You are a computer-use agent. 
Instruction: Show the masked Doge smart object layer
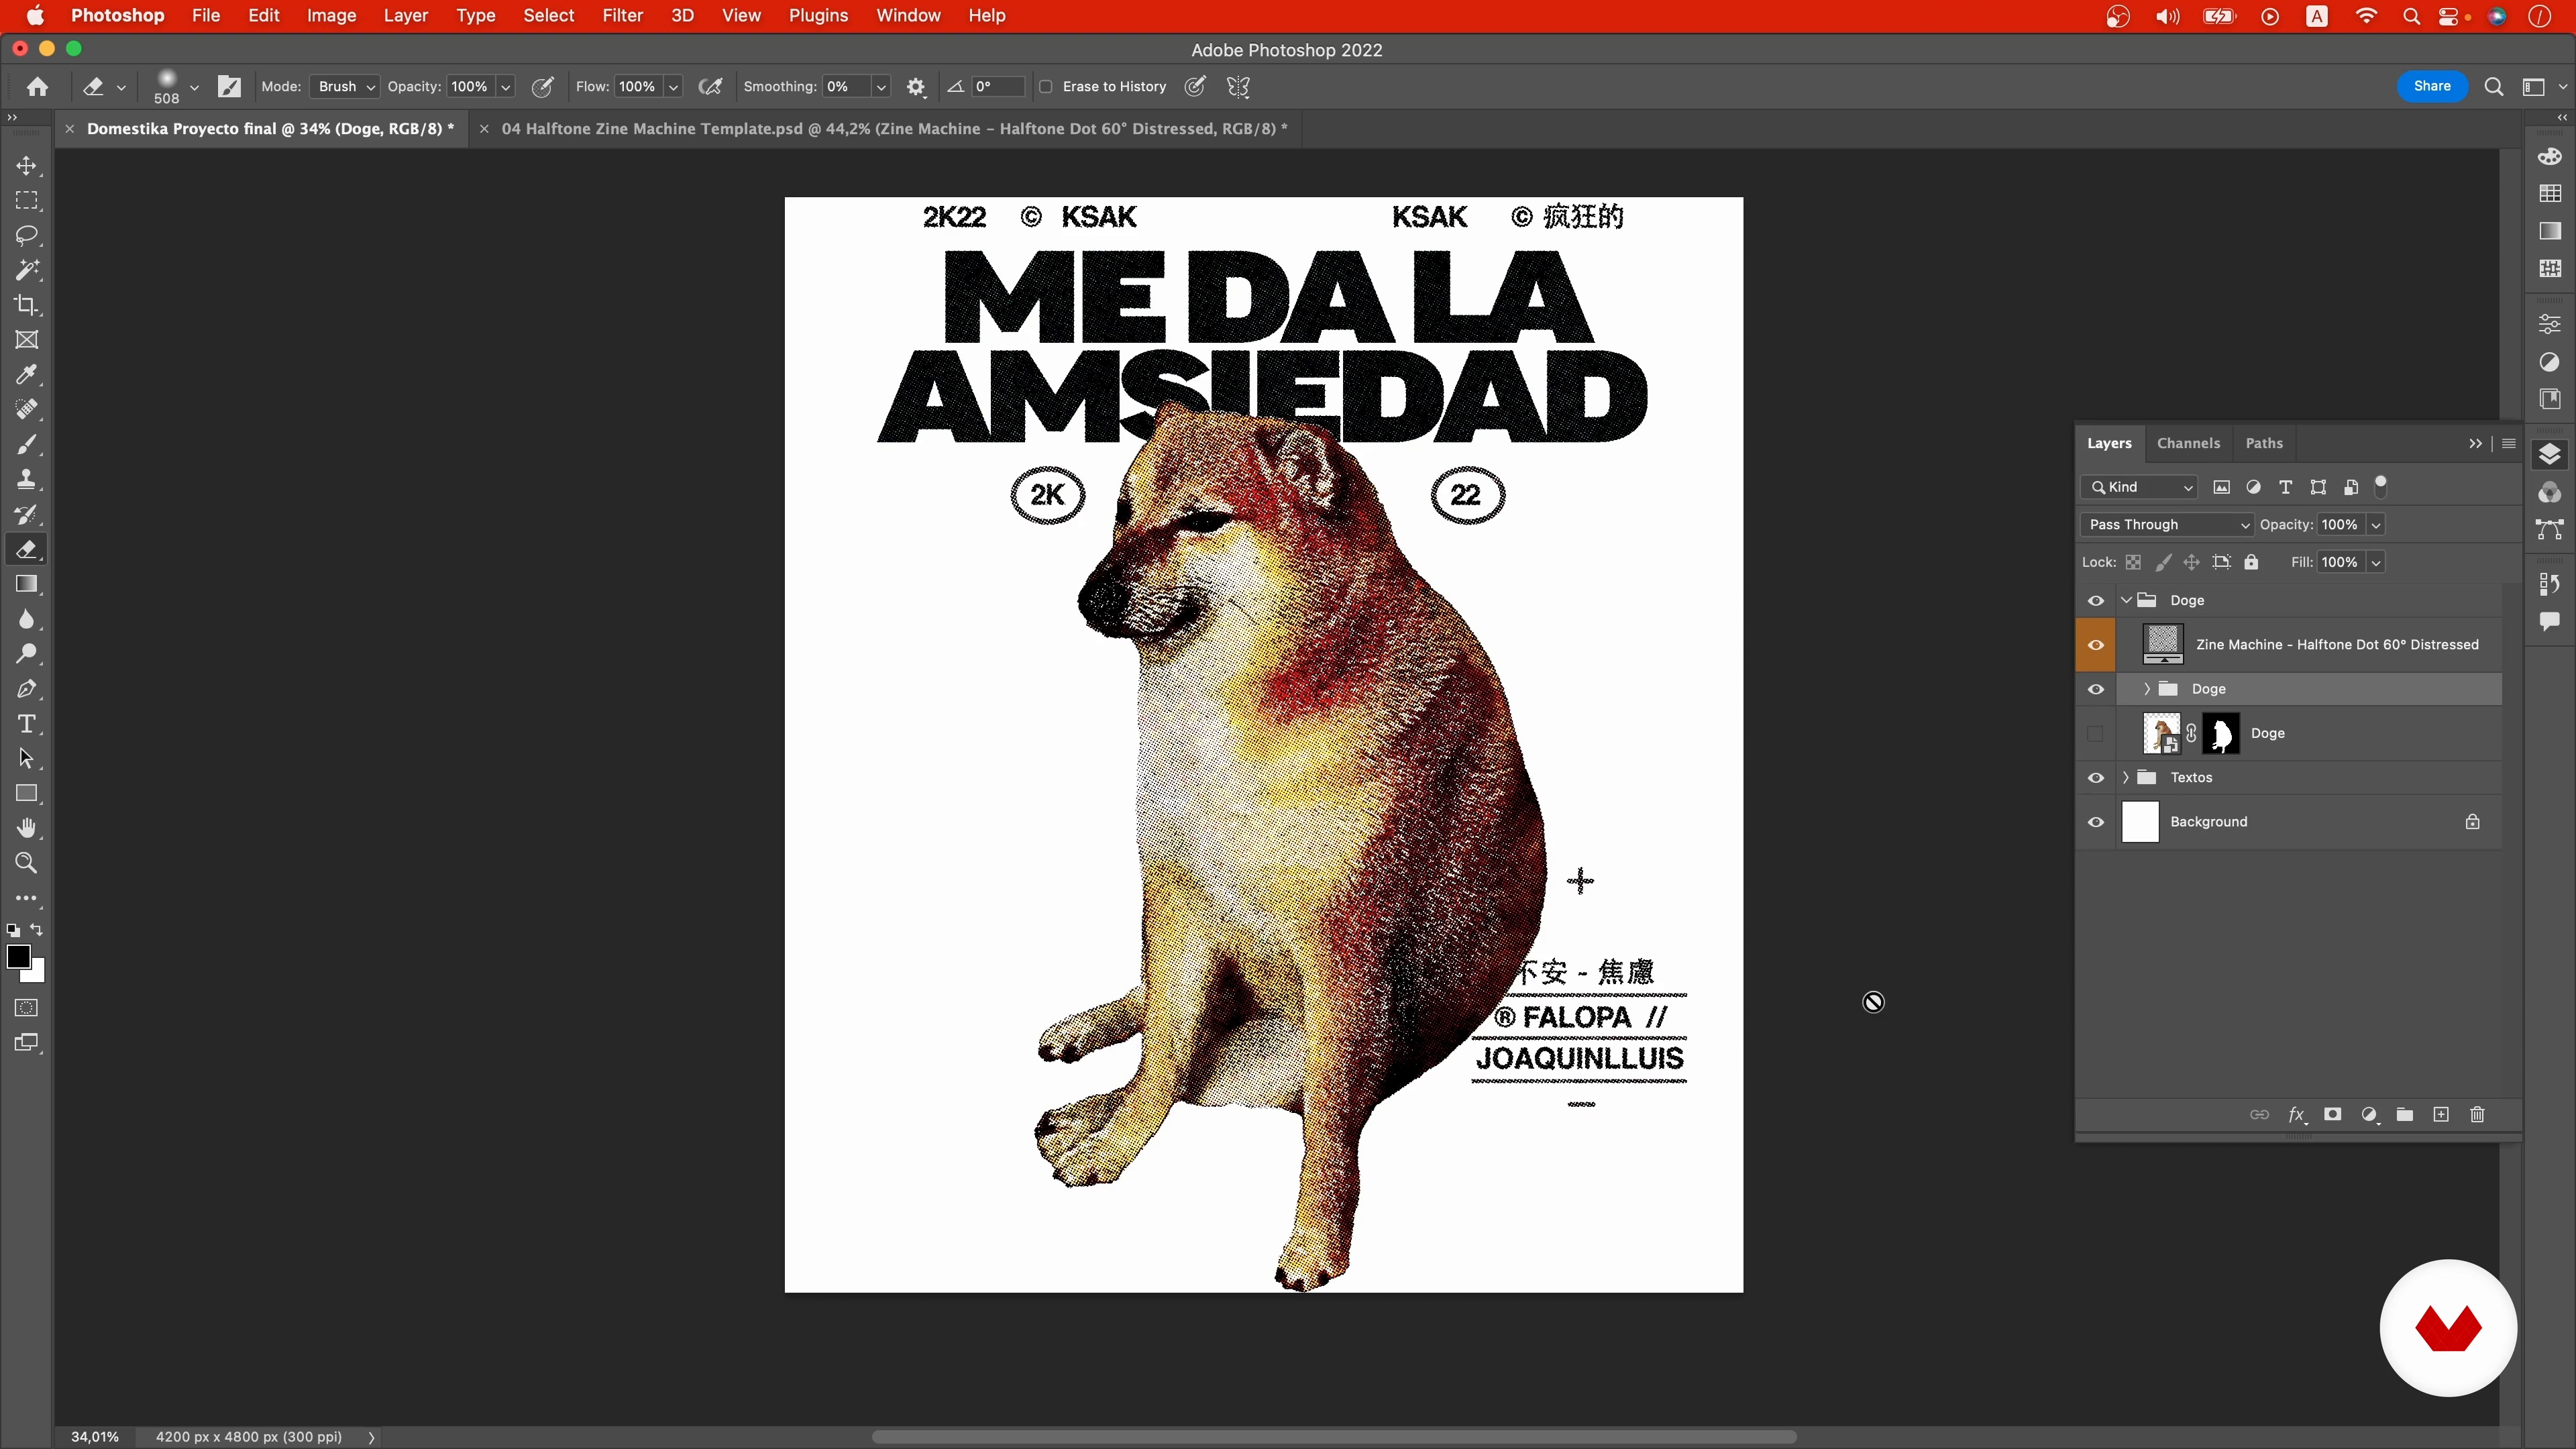[x=2096, y=734]
